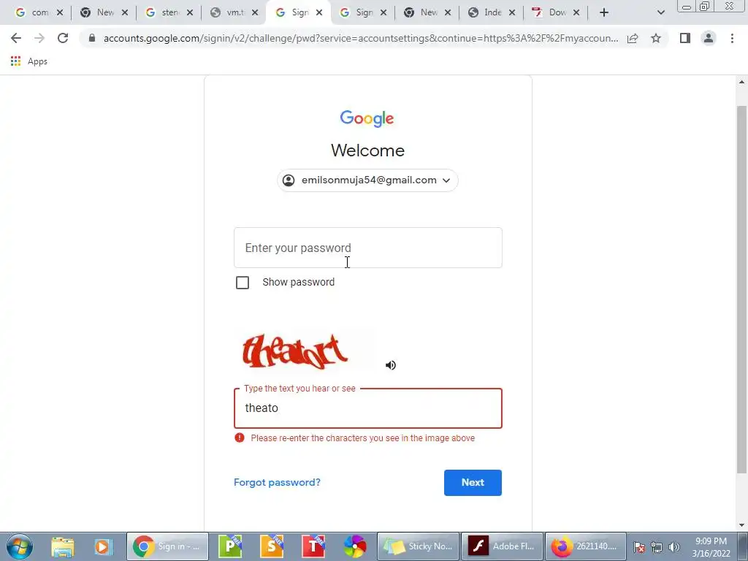The image size is (748, 561).
Task: Open the Forgot password? link
Action: (277, 482)
